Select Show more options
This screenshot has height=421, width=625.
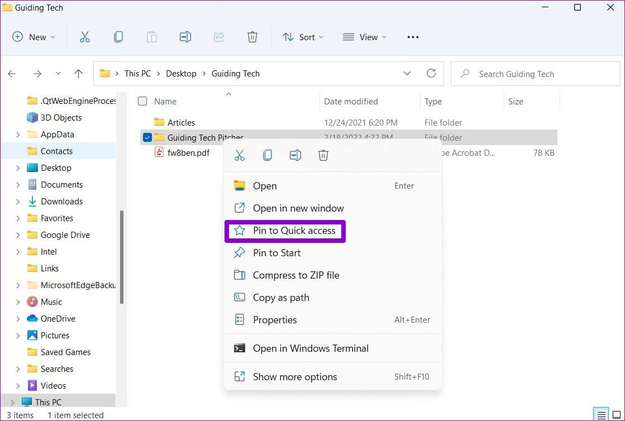click(x=294, y=377)
